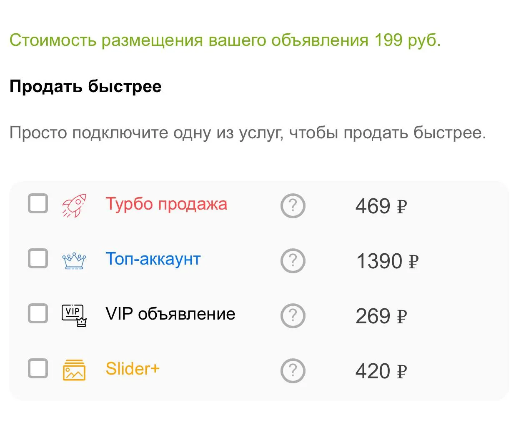The width and height of the screenshot is (516, 425).
Task: Click the 1390 ₽ Top-account price
Action: point(387,261)
